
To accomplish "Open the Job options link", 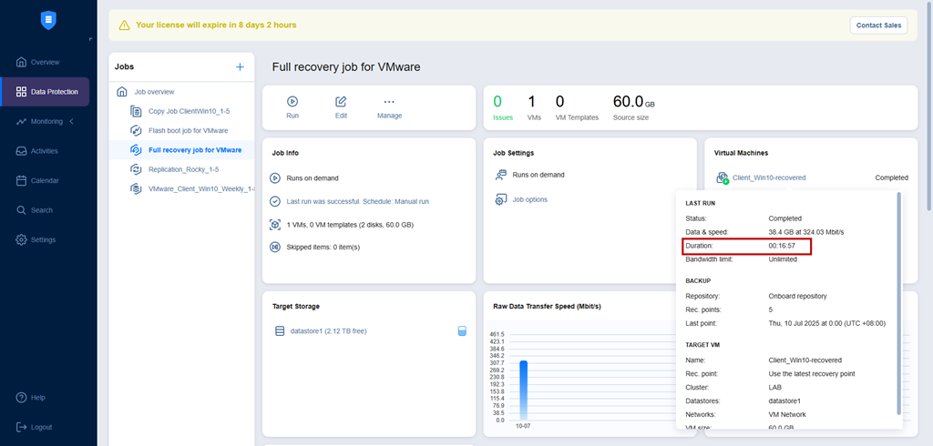I will point(530,199).
